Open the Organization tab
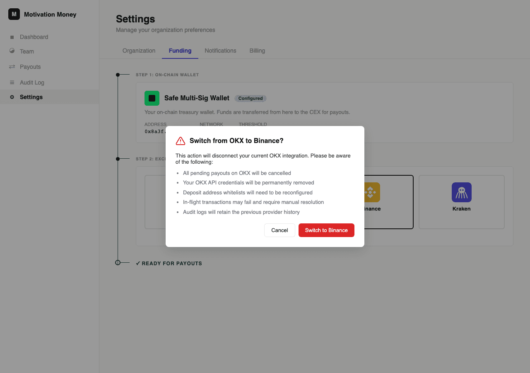The image size is (530, 373). click(x=139, y=51)
